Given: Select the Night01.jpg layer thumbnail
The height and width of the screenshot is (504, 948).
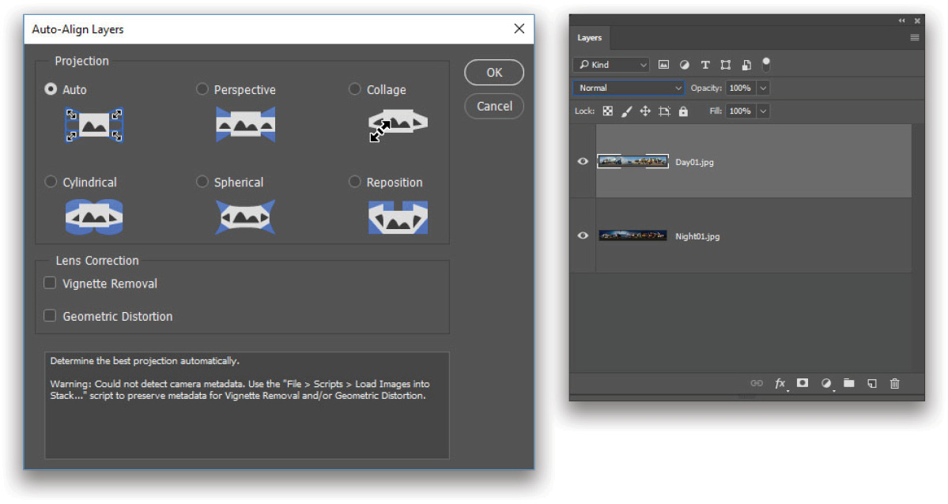Looking at the screenshot, I should pyautogui.click(x=633, y=235).
